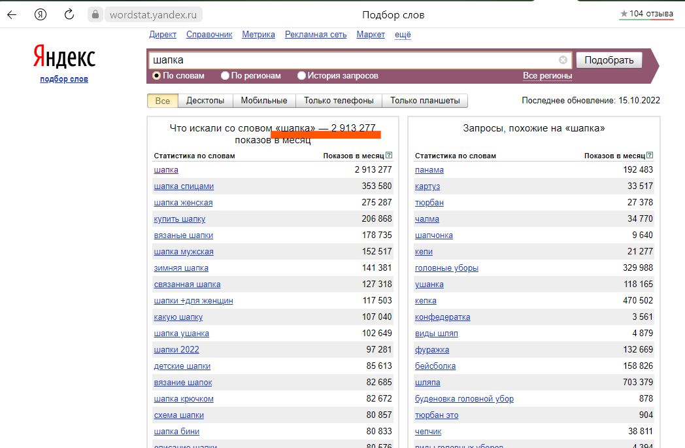Image resolution: width=685 pixels, height=448 pixels.
Task: Open the 'купить шапку' keyword link
Action: [x=180, y=219]
